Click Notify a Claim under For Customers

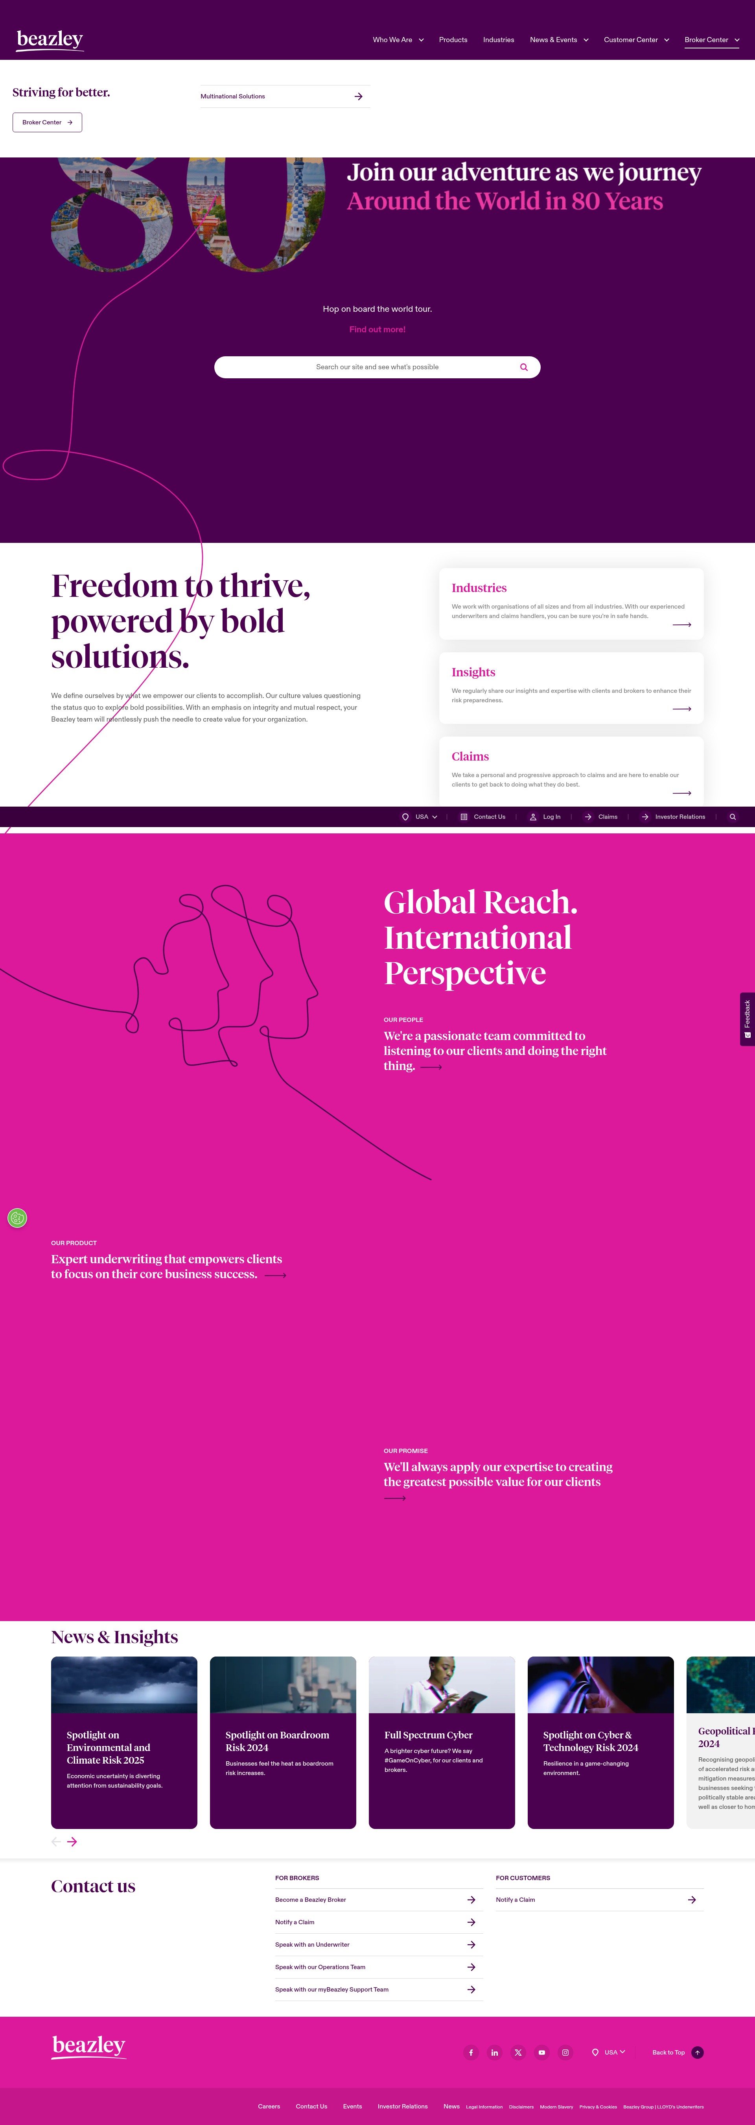pos(515,1899)
